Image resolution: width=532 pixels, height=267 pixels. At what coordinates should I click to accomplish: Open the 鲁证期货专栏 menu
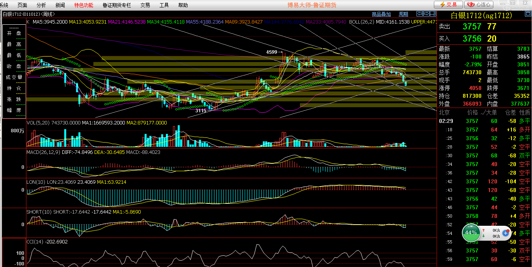117,5
